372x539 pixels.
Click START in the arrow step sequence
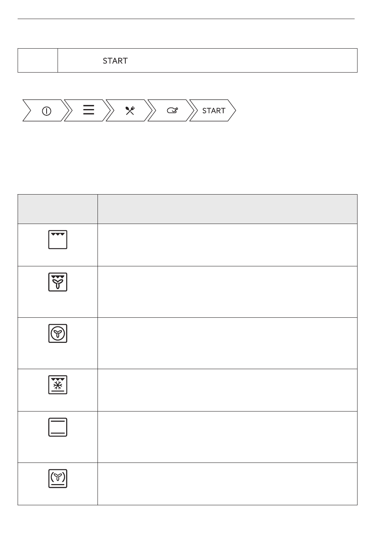point(214,111)
